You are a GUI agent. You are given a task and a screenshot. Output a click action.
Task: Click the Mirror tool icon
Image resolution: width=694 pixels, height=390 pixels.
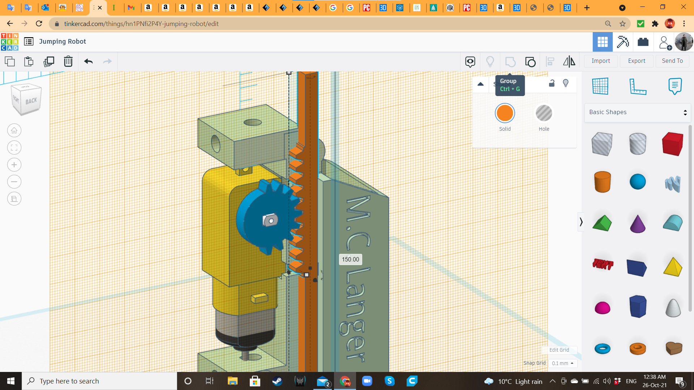pyautogui.click(x=569, y=61)
